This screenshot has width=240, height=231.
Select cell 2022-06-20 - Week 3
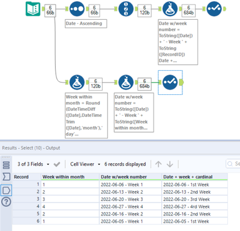click(x=130, y=199)
